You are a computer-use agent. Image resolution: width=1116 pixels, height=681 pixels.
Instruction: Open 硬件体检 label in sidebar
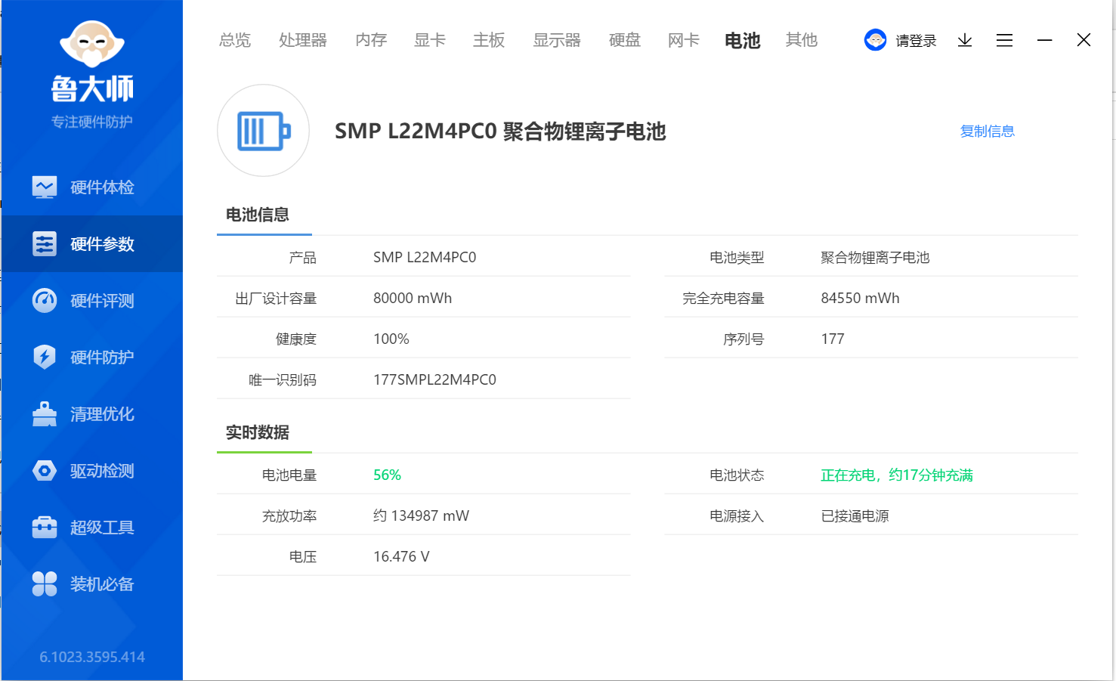(x=102, y=187)
